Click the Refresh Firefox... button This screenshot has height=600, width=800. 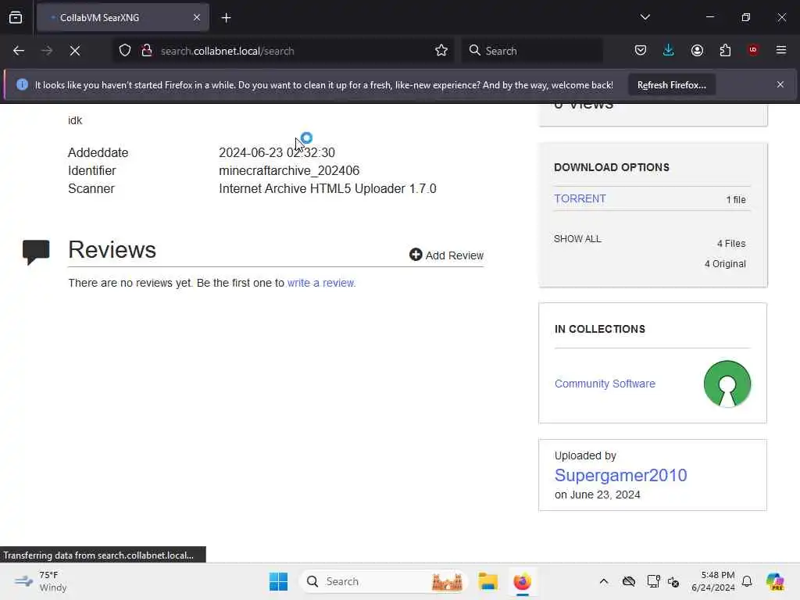pyautogui.click(x=671, y=84)
